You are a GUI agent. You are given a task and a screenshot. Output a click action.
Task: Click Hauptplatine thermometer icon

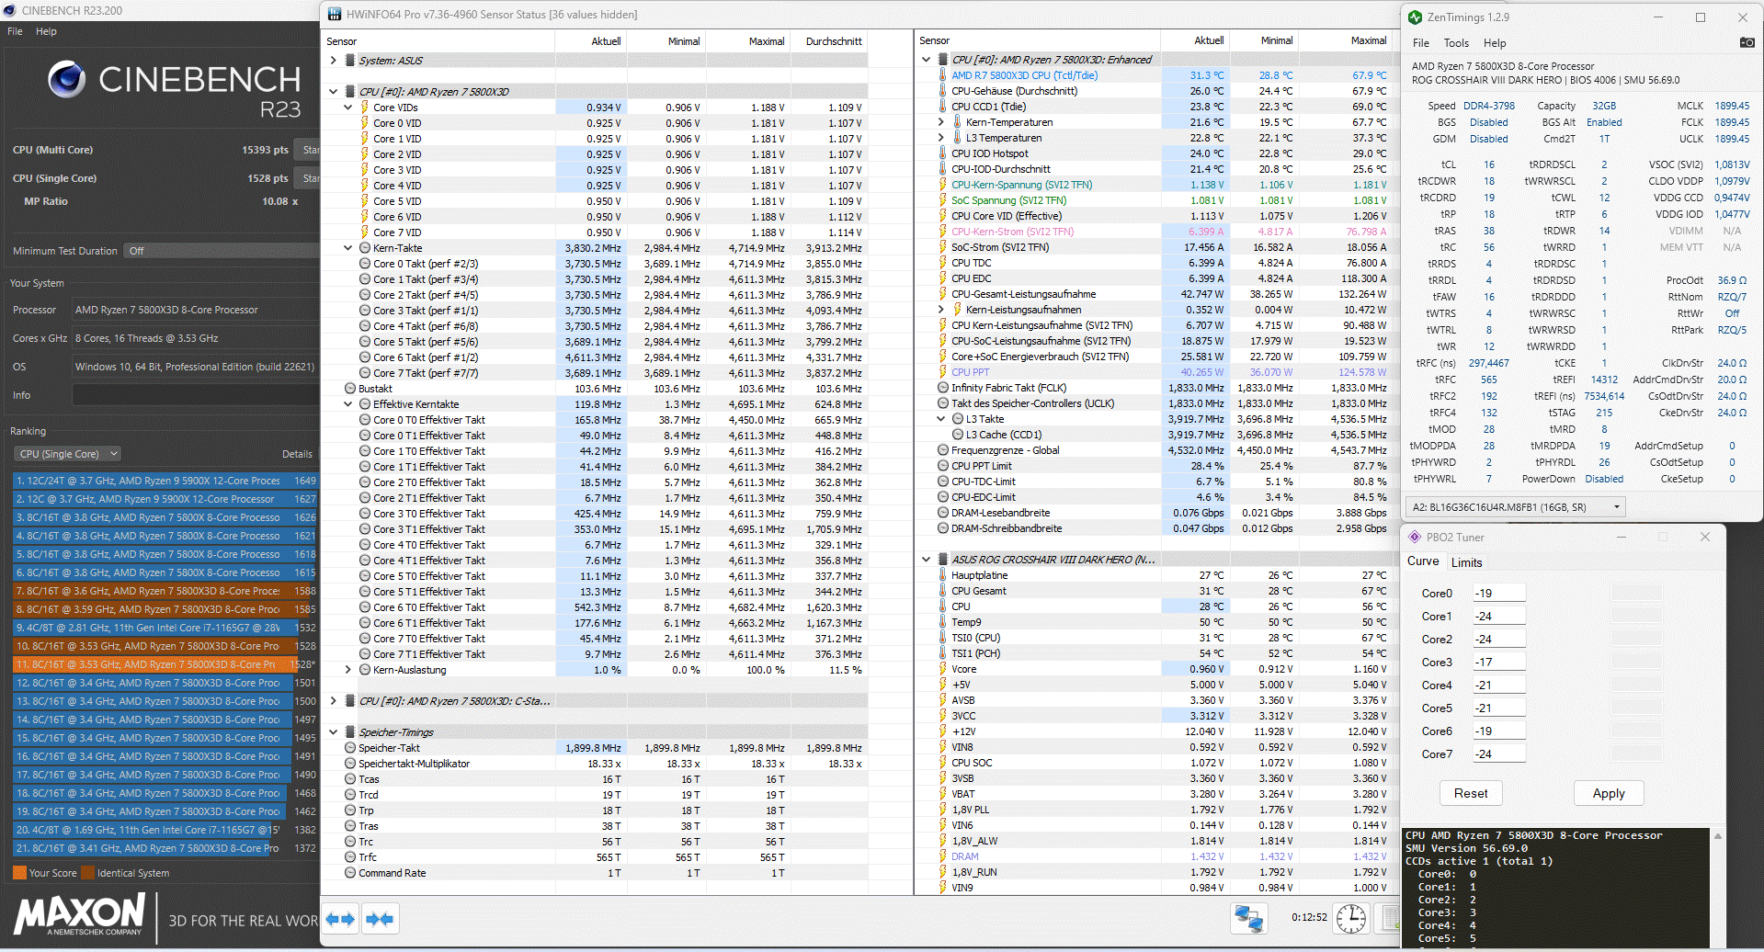(943, 575)
